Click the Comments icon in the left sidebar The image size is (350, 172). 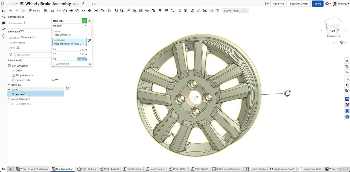[3, 22]
